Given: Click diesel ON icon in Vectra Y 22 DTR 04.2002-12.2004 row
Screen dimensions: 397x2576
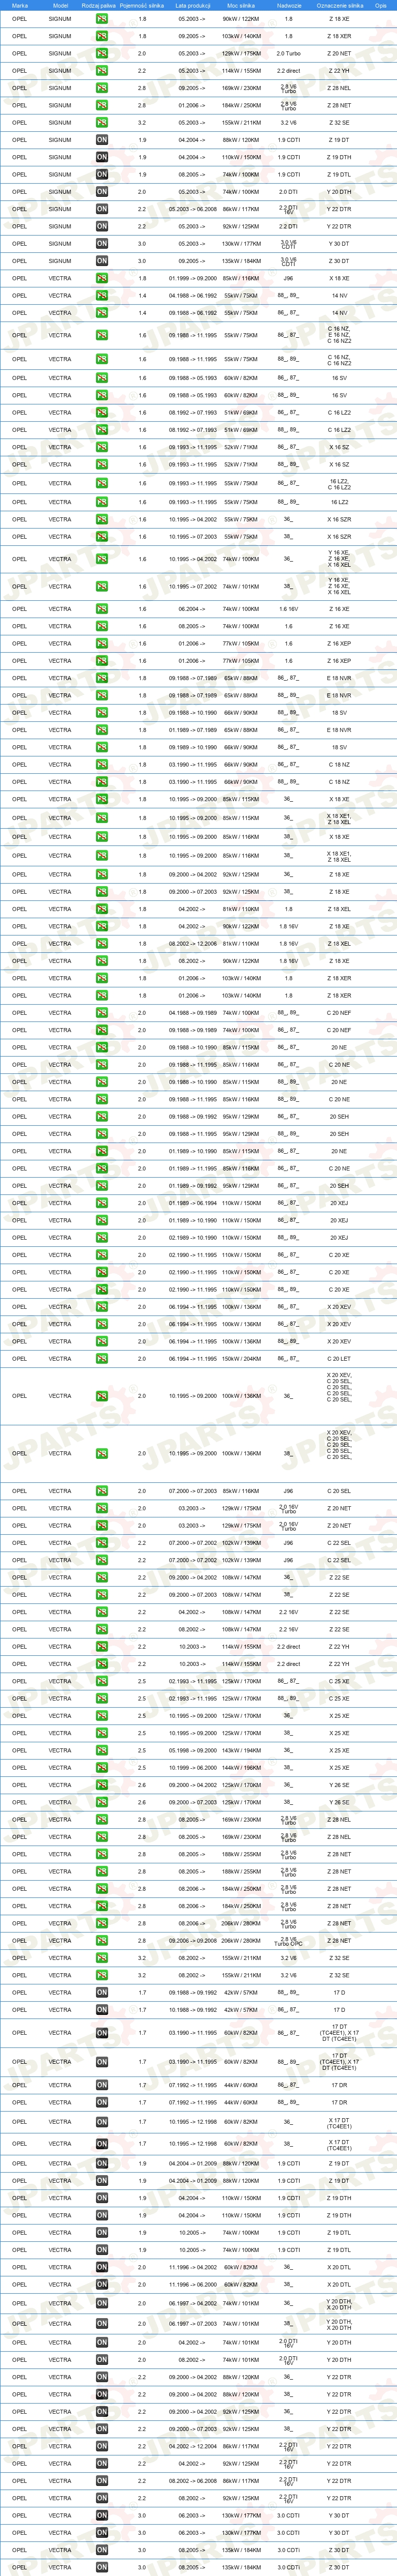Looking at the screenshot, I should (102, 2446).
